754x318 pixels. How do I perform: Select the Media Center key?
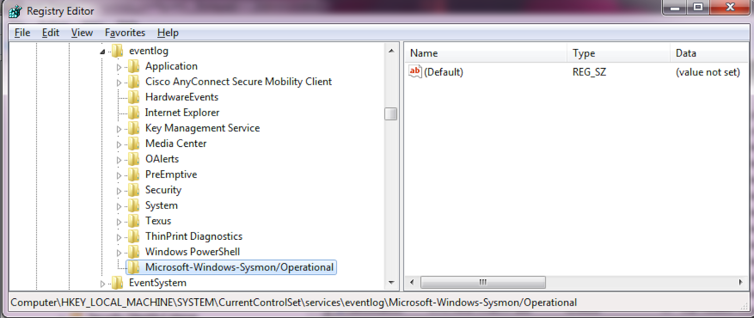click(x=176, y=144)
